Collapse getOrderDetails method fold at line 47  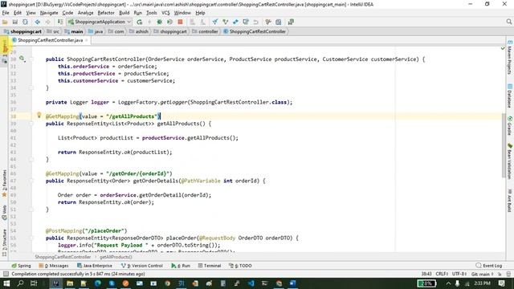(31, 181)
